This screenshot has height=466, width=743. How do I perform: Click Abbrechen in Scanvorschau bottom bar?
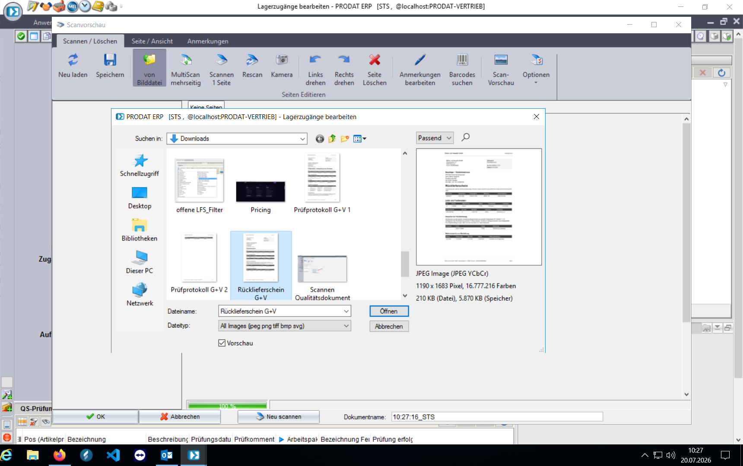(x=180, y=416)
